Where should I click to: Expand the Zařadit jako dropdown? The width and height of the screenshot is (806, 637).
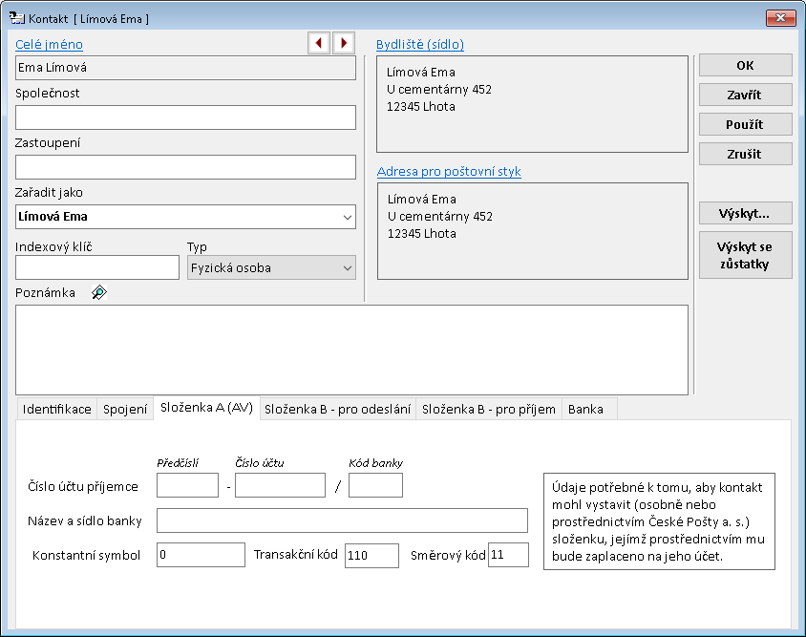[x=345, y=217]
